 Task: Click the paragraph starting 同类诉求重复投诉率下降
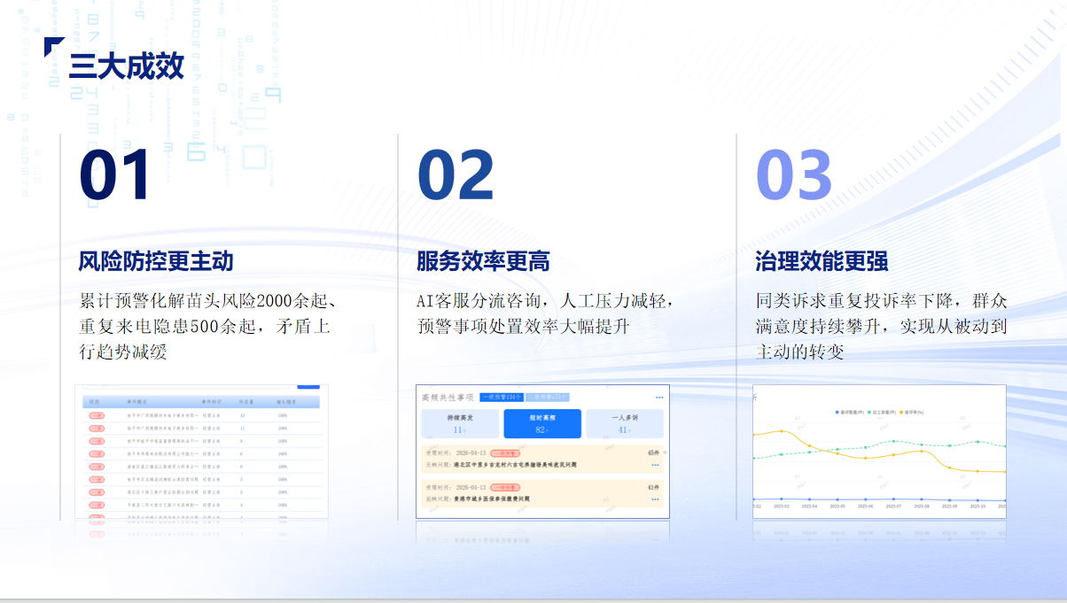click(x=882, y=326)
